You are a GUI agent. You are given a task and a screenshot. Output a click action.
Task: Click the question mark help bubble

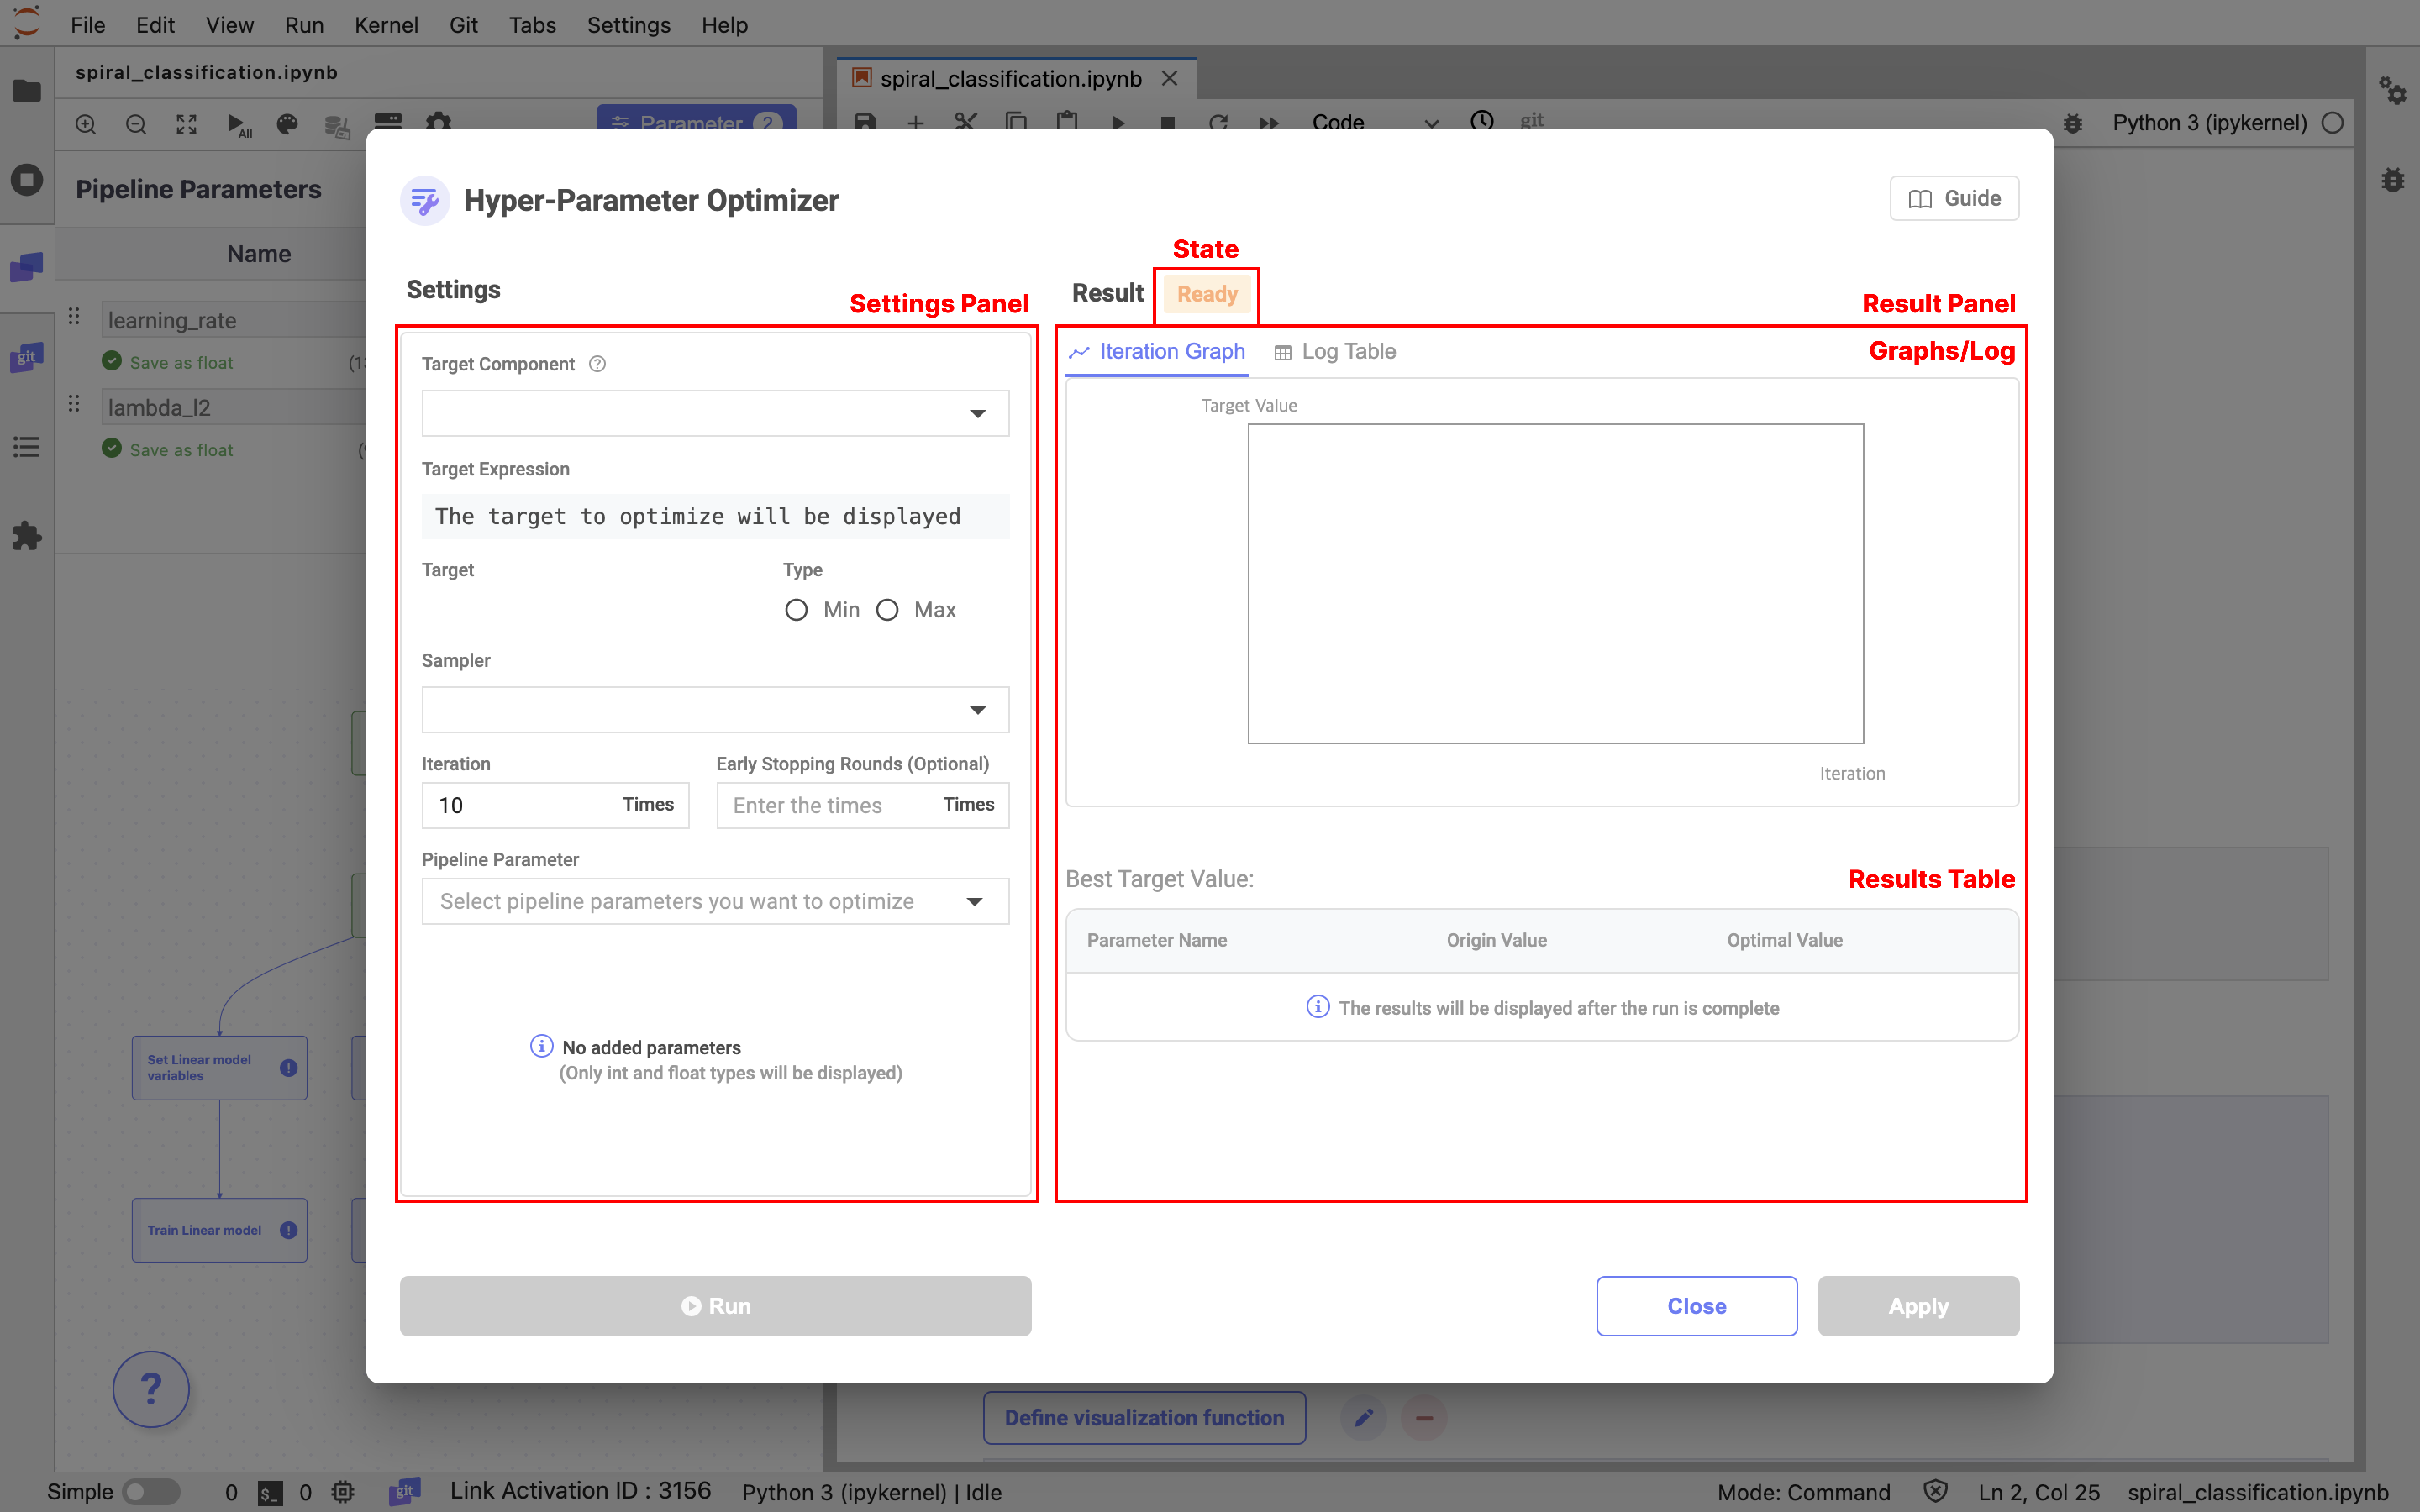click(x=150, y=1388)
